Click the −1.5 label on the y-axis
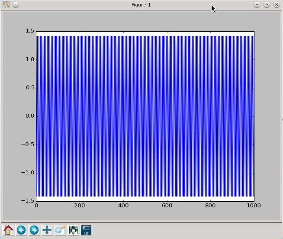 [x=28, y=201]
